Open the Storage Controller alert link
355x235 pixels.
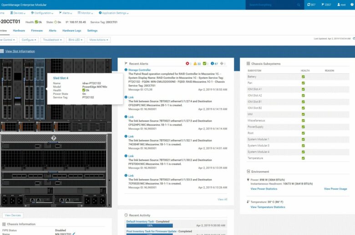(139, 70)
